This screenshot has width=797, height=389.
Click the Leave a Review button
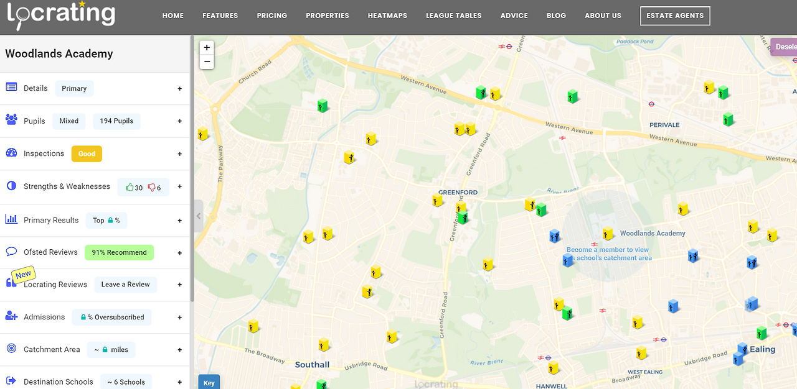125,284
